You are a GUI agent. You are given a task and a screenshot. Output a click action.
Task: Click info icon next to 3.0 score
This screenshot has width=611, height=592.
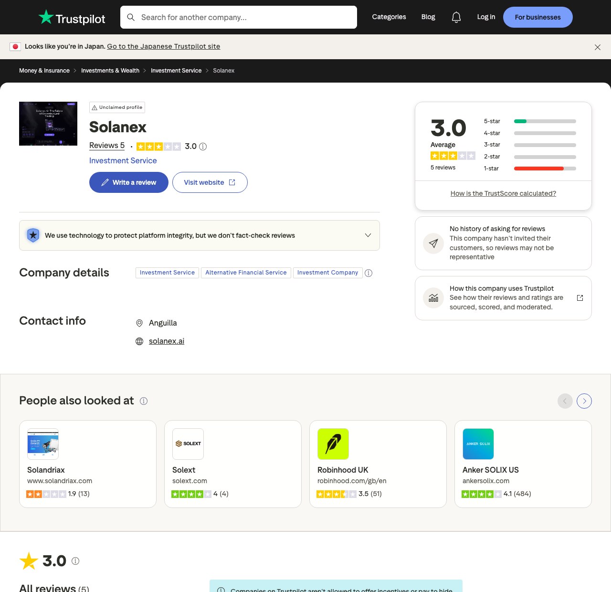click(x=203, y=147)
